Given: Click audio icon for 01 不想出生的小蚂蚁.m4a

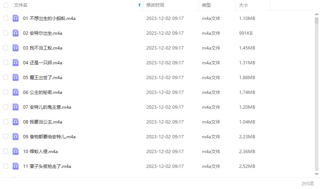Looking at the screenshot, I should 16,18.
